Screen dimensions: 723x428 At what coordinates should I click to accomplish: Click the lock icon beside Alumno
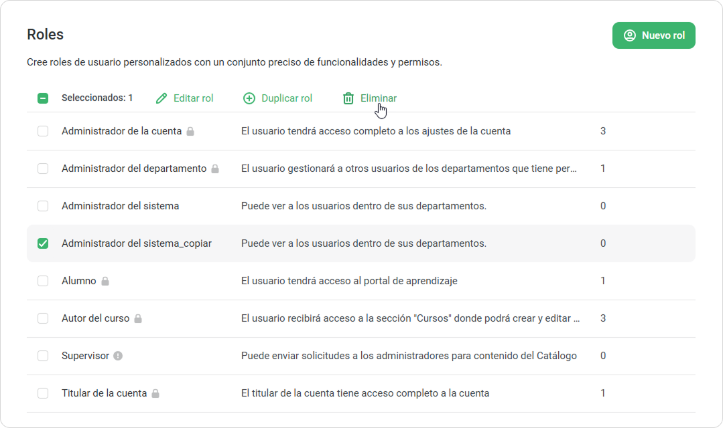[105, 282]
